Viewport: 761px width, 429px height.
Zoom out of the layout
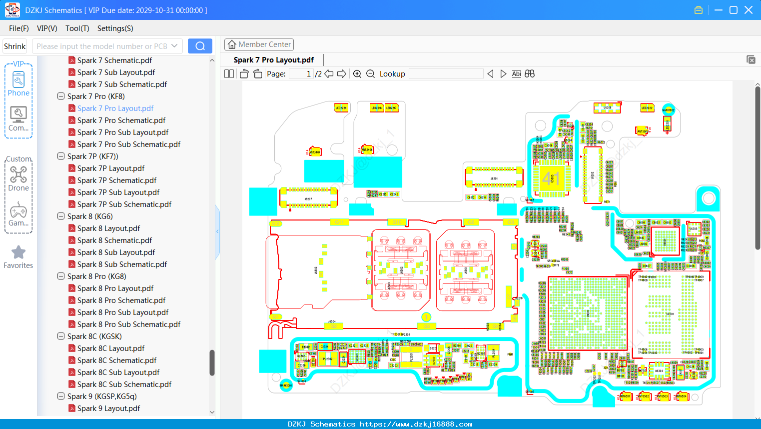(370, 74)
